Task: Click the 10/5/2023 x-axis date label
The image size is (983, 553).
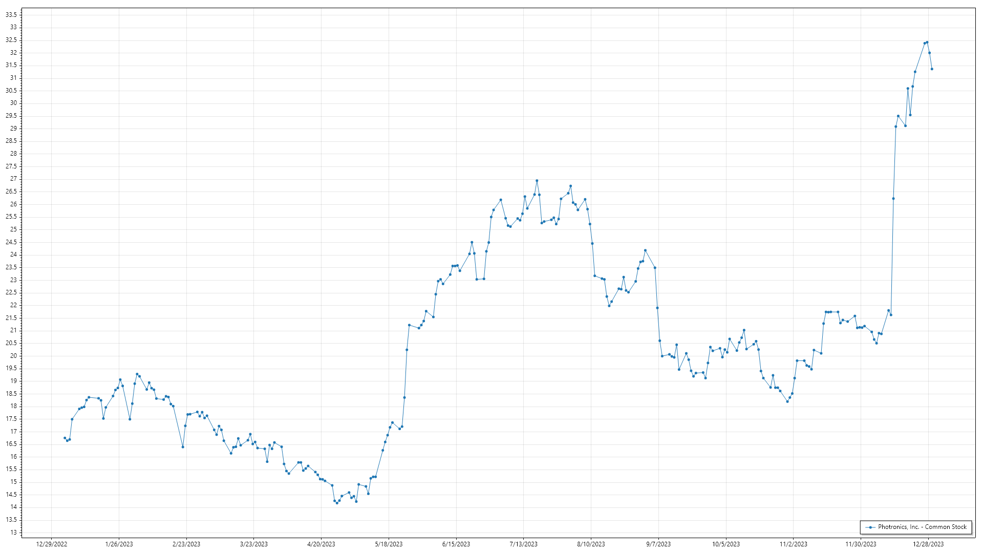Action: click(725, 544)
